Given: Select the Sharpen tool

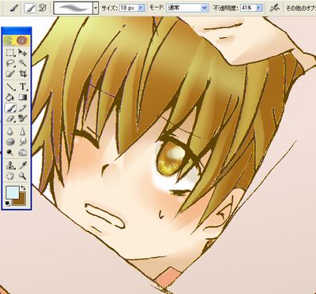Looking at the screenshot, I should [x=23, y=131].
